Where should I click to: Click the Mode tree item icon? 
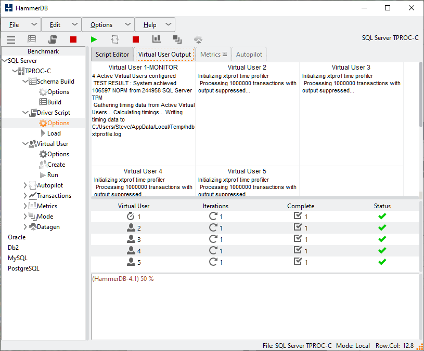pos(32,217)
